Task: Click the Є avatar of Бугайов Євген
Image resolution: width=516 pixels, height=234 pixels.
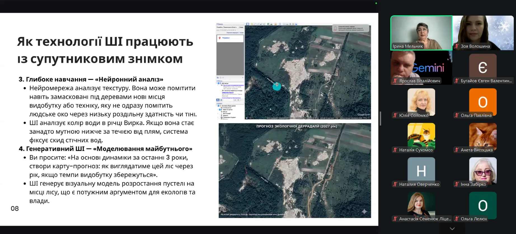Action: (x=483, y=67)
